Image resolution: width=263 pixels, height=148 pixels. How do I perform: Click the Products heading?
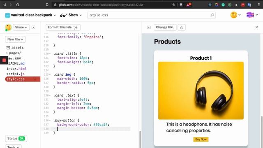point(167,42)
